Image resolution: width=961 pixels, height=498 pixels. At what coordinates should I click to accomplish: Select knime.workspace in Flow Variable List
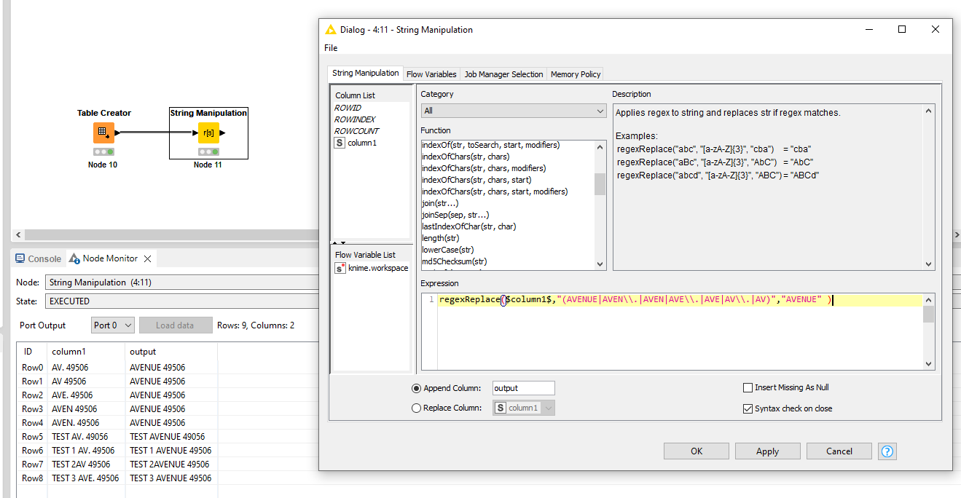pyautogui.click(x=378, y=268)
